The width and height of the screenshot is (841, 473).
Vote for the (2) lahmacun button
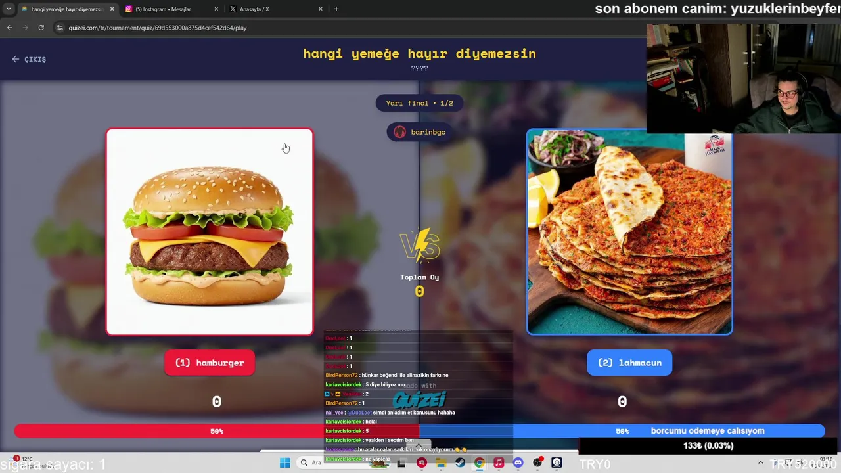(x=629, y=363)
